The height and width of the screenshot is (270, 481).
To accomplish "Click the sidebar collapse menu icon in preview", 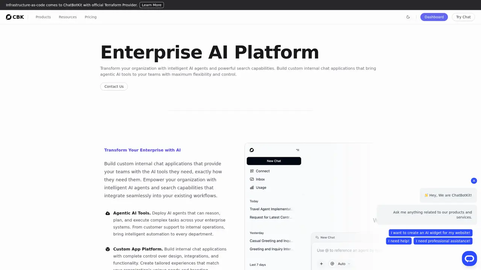I will point(298,150).
